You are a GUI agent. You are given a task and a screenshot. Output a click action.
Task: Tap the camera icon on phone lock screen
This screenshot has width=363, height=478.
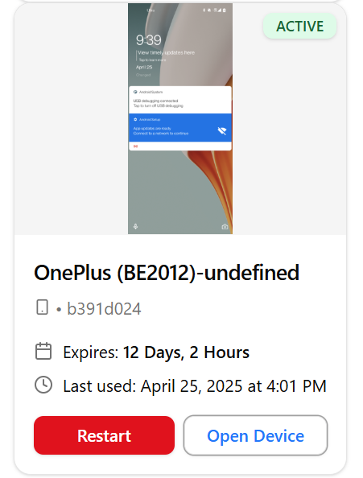(225, 226)
